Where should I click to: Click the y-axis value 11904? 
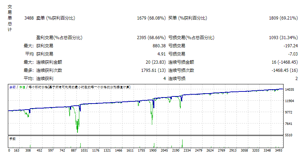[289, 101]
